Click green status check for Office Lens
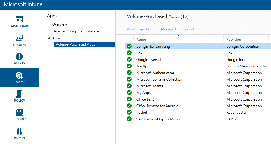This screenshot has height=144, width=271. point(129,99)
